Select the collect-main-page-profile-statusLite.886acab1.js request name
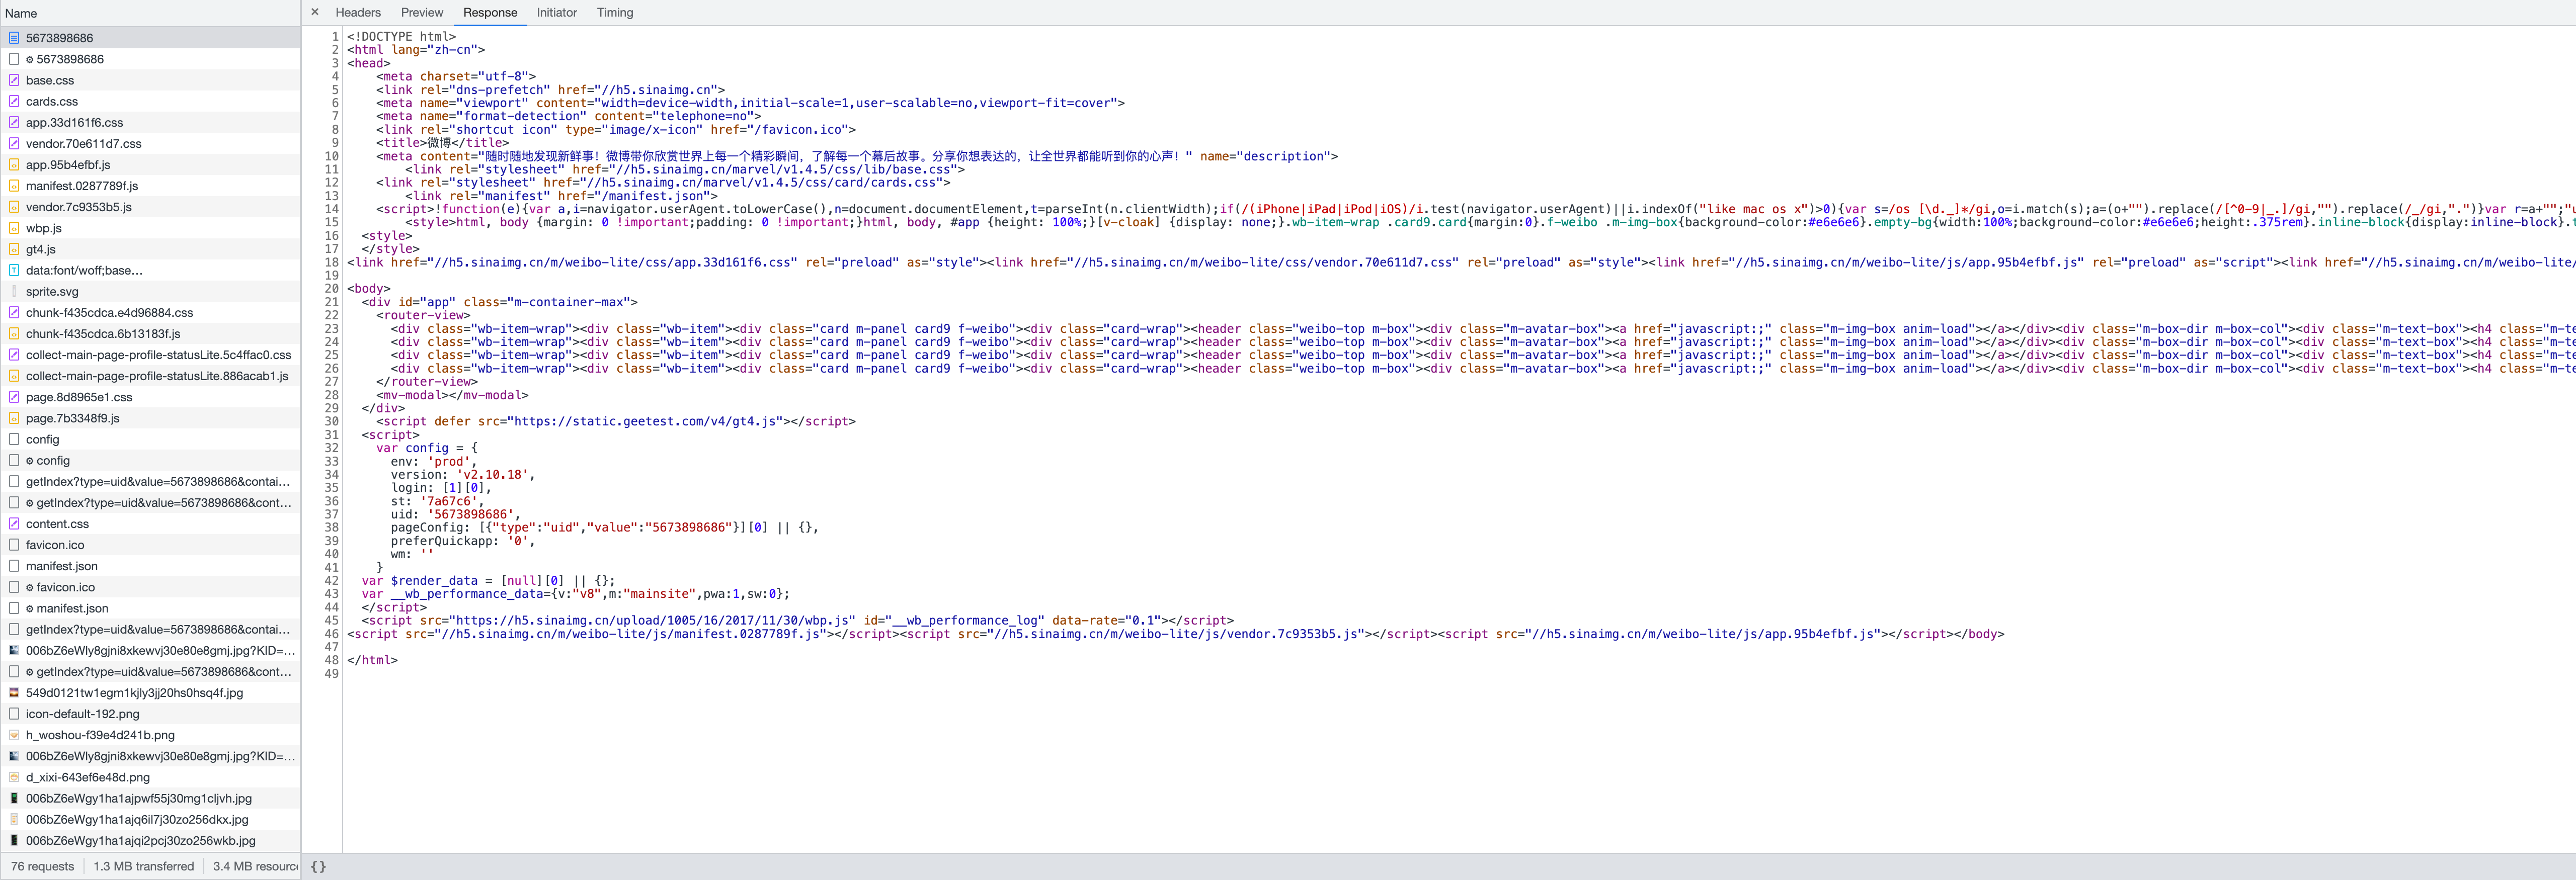Image resolution: width=2576 pixels, height=880 pixels. coord(157,376)
